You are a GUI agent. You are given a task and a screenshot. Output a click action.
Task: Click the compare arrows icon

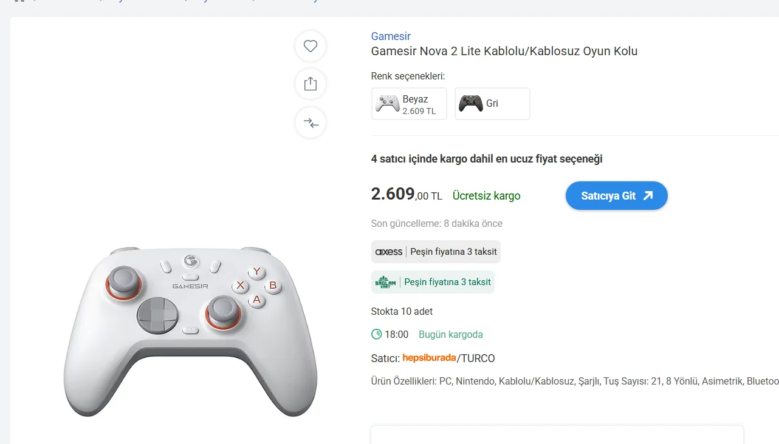tap(311, 123)
